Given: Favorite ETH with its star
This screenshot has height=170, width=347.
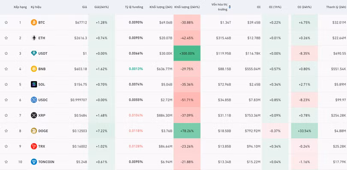Looking at the screenshot, I should click(x=6, y=38).
